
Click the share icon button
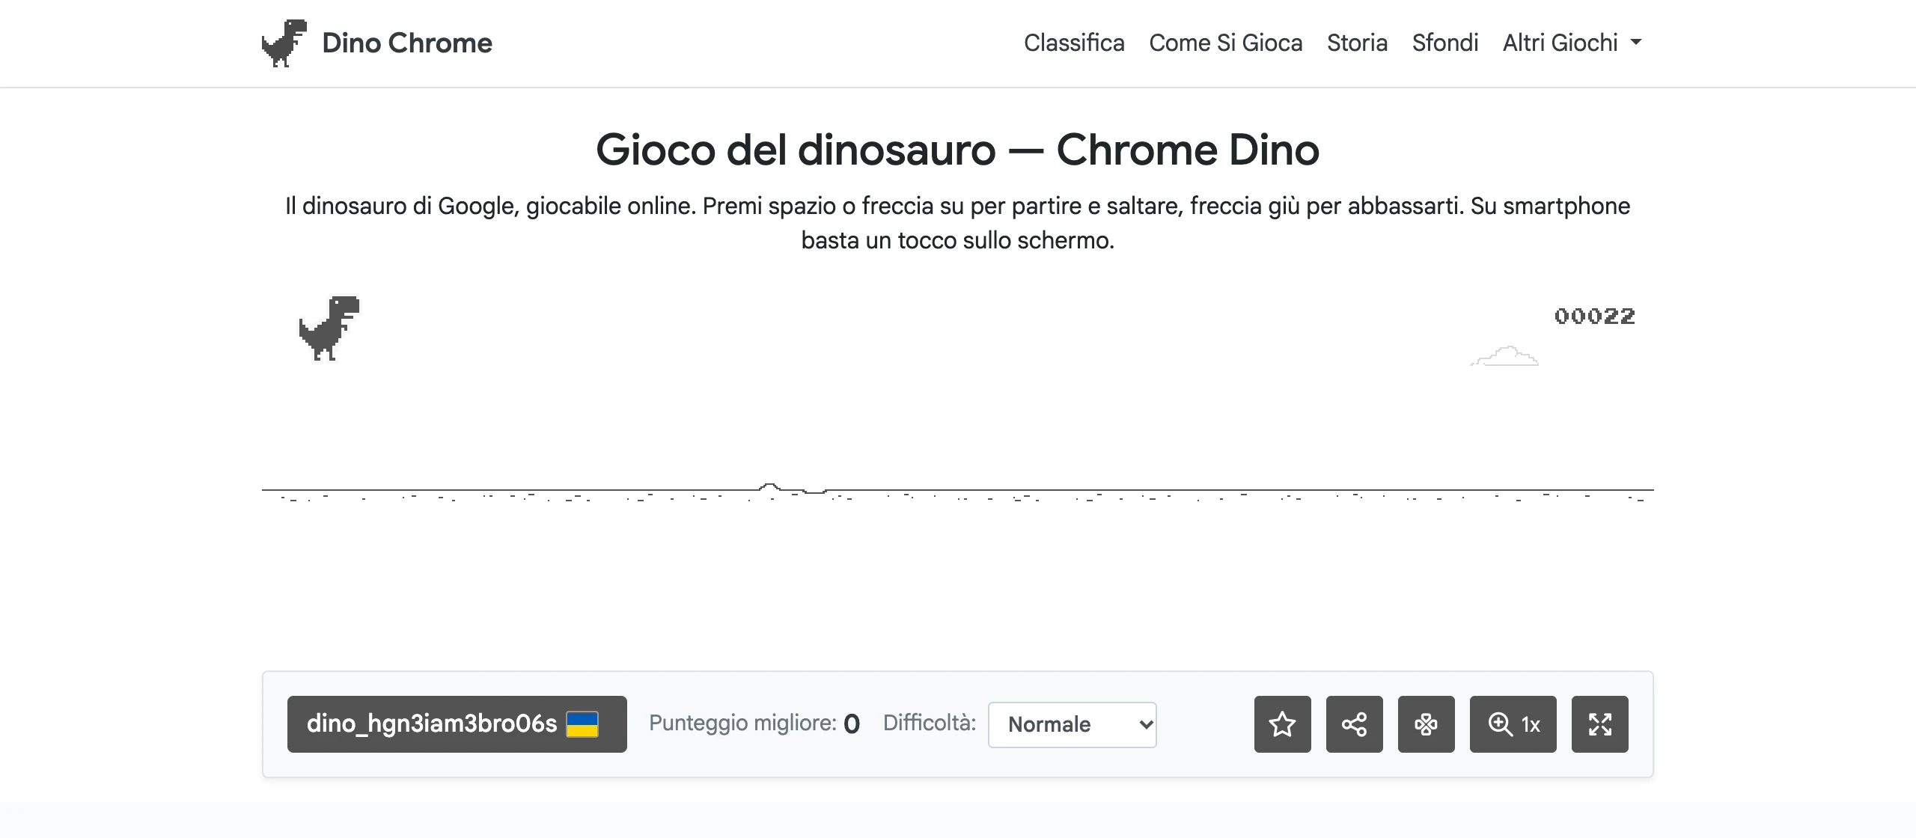click(x=1355, y=724)
